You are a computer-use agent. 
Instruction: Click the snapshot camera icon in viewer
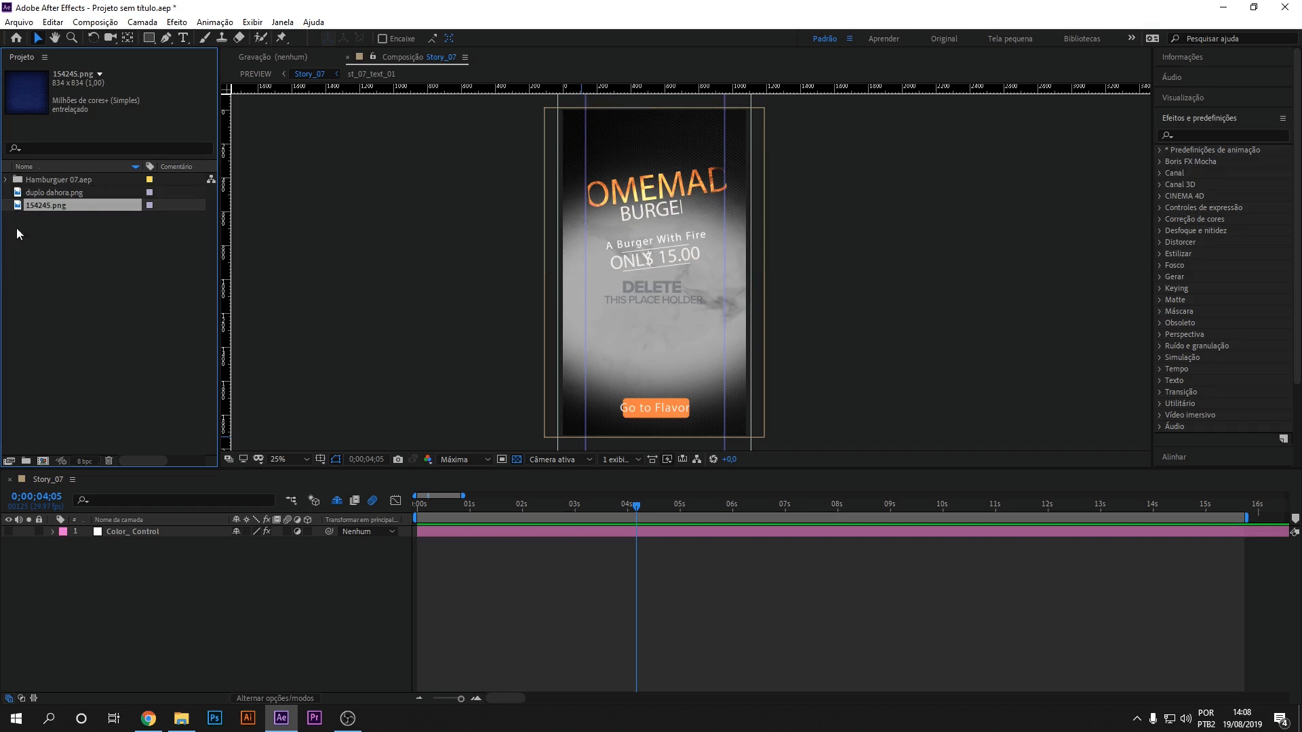398,460
